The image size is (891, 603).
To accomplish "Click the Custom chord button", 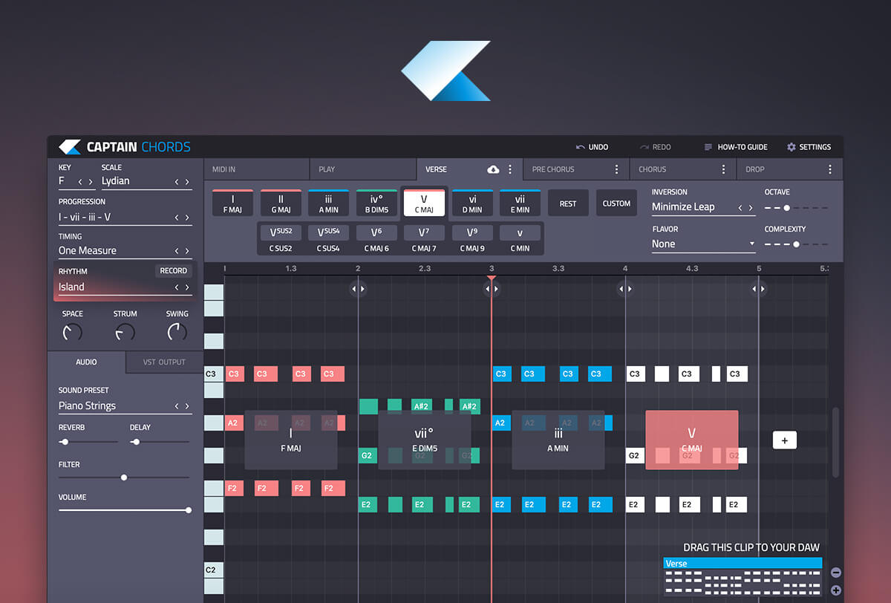I will click(616, 203).
